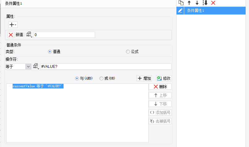This screenshot has width=249, height=147.
Task: Select the currentValue 等于 '#VALUE?' condition row
Action: [38, 86]
